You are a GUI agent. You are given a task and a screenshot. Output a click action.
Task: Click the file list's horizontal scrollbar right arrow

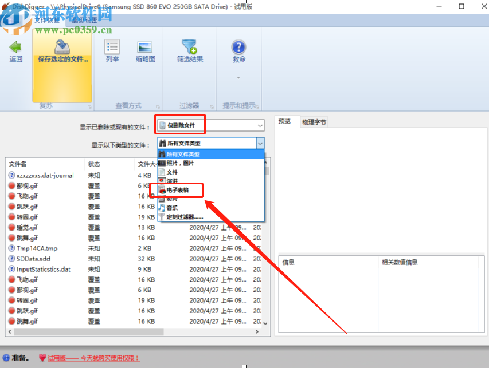click(x=257, y=332)
